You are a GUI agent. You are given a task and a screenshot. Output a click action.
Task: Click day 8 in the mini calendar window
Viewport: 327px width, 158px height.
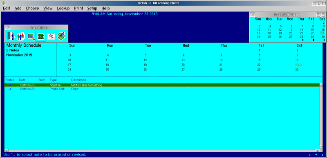click(313, 26)
